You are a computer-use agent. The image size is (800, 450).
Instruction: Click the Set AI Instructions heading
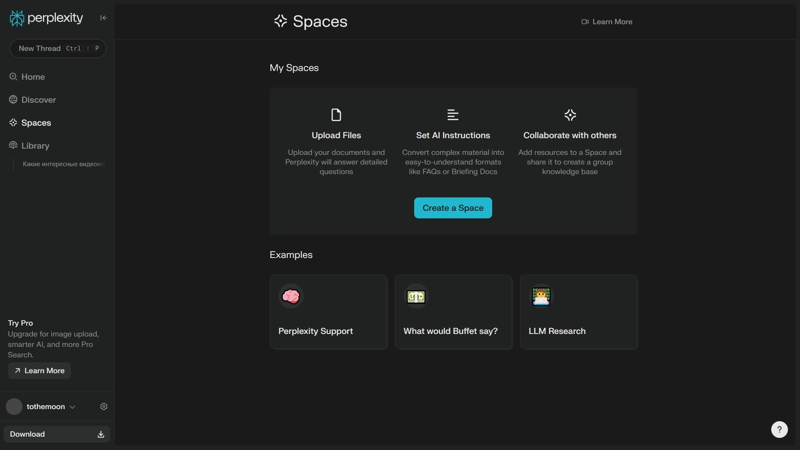pyautogui.click(x=453, y=135)
